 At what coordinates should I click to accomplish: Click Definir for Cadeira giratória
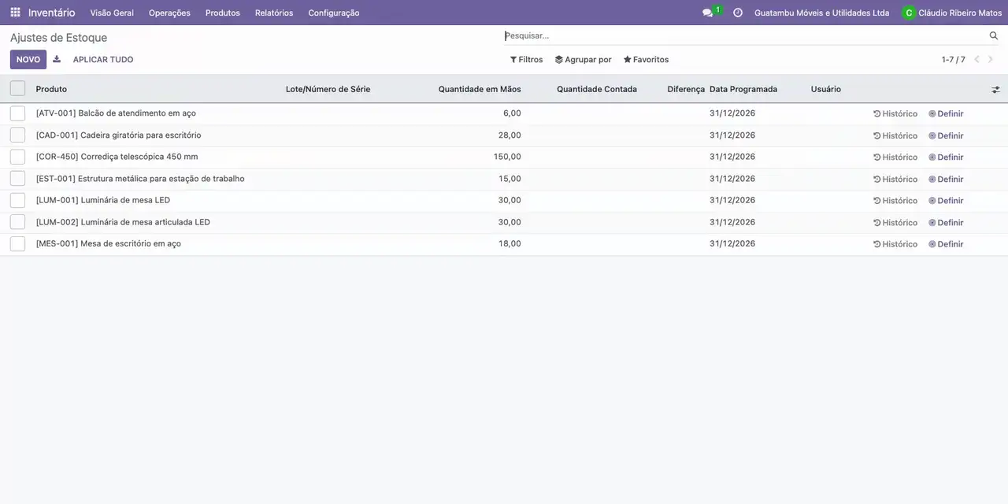(x=946, y=135)
